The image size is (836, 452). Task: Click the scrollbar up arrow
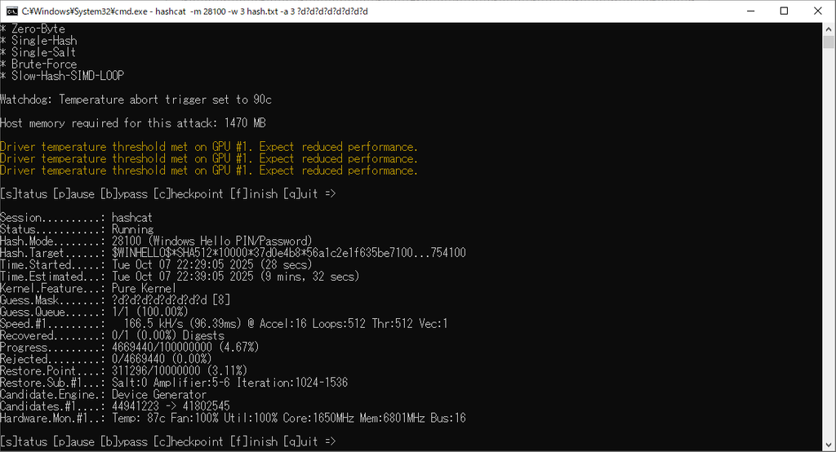(829, 29)
